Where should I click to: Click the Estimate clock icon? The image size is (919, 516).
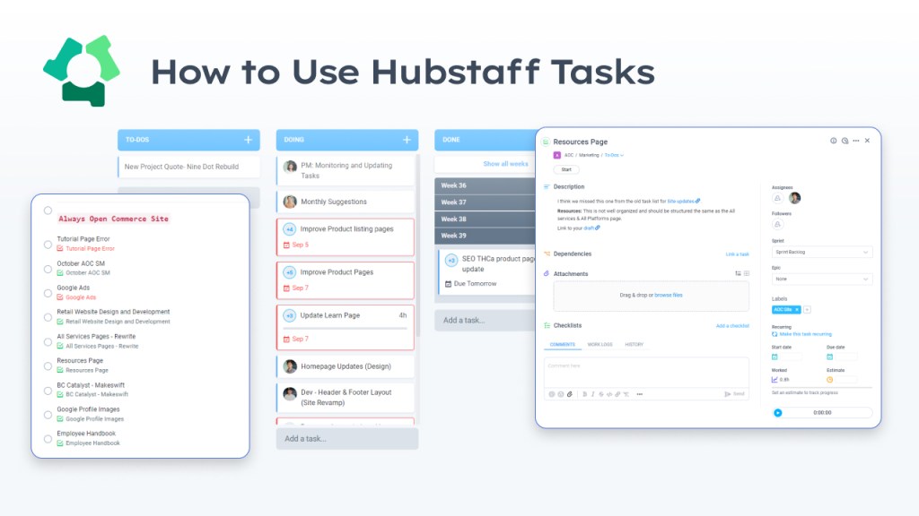(x=830, y=379)
